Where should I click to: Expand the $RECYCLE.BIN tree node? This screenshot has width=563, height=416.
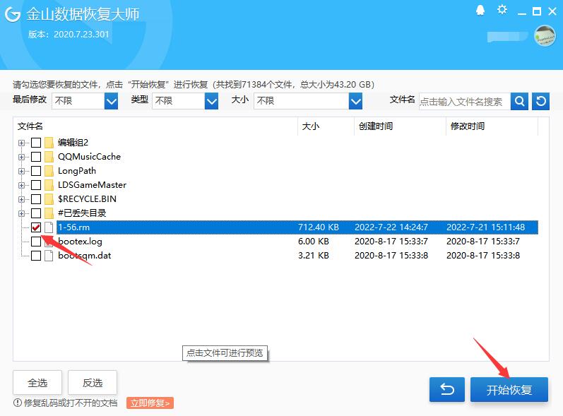[21, 199]
